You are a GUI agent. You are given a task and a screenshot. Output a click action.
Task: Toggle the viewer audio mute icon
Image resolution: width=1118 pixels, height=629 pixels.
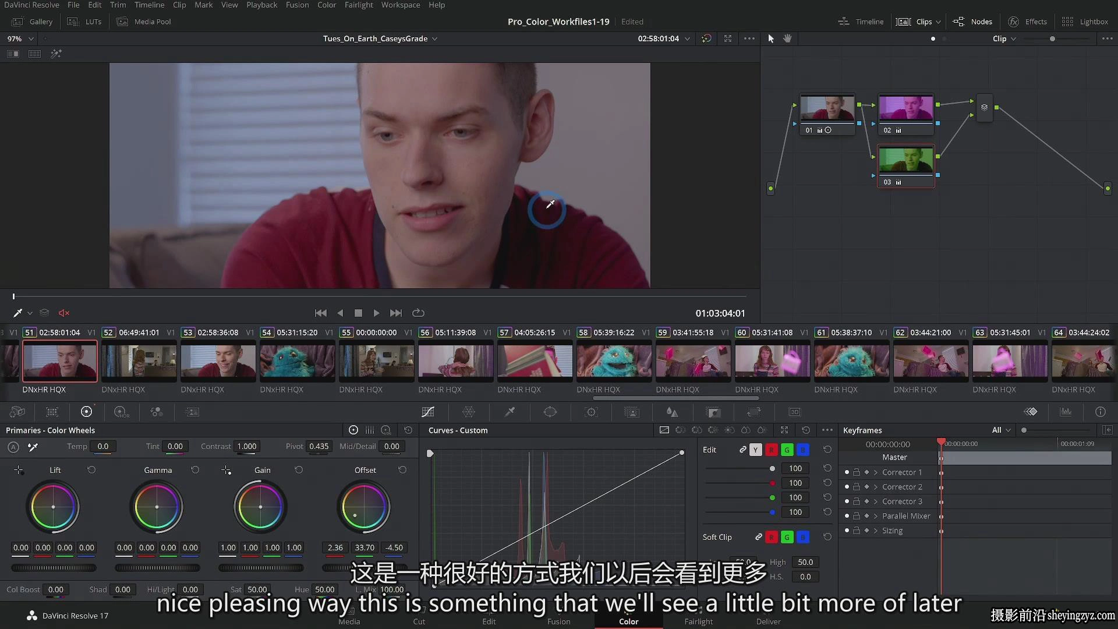pyautogui.click(x=64, y=313)
